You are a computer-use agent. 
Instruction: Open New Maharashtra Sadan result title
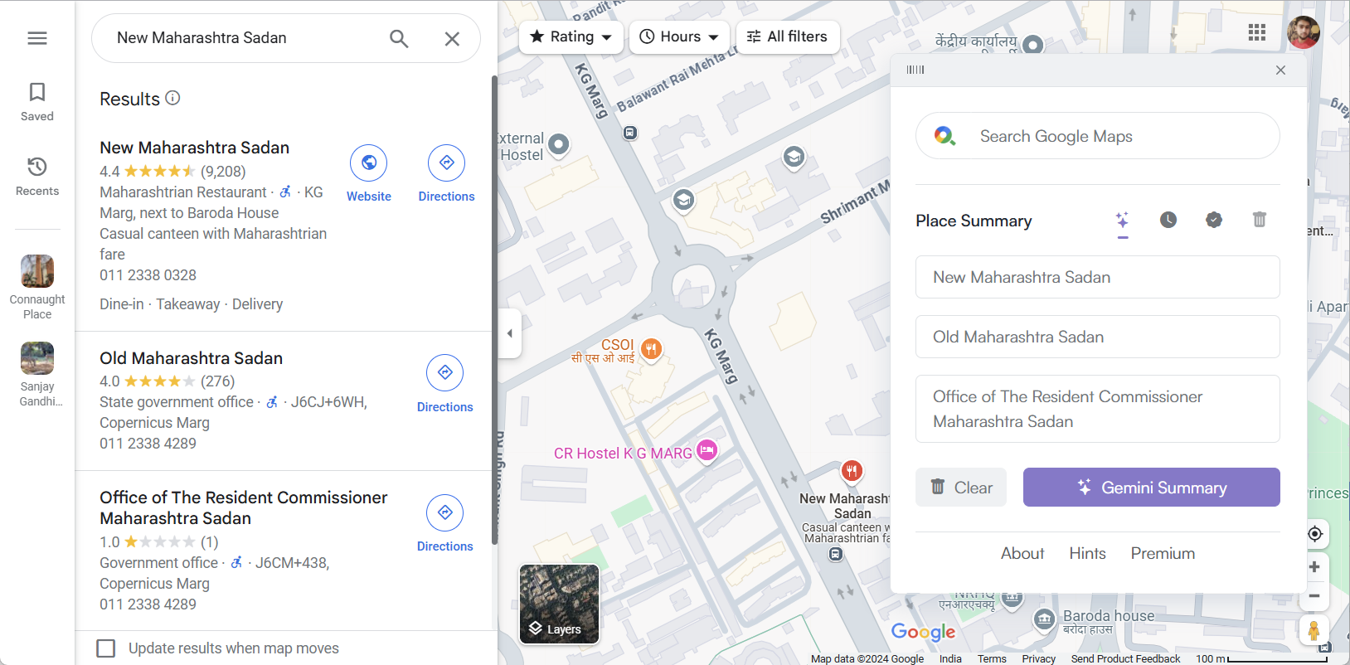click(x=195, y=148)
